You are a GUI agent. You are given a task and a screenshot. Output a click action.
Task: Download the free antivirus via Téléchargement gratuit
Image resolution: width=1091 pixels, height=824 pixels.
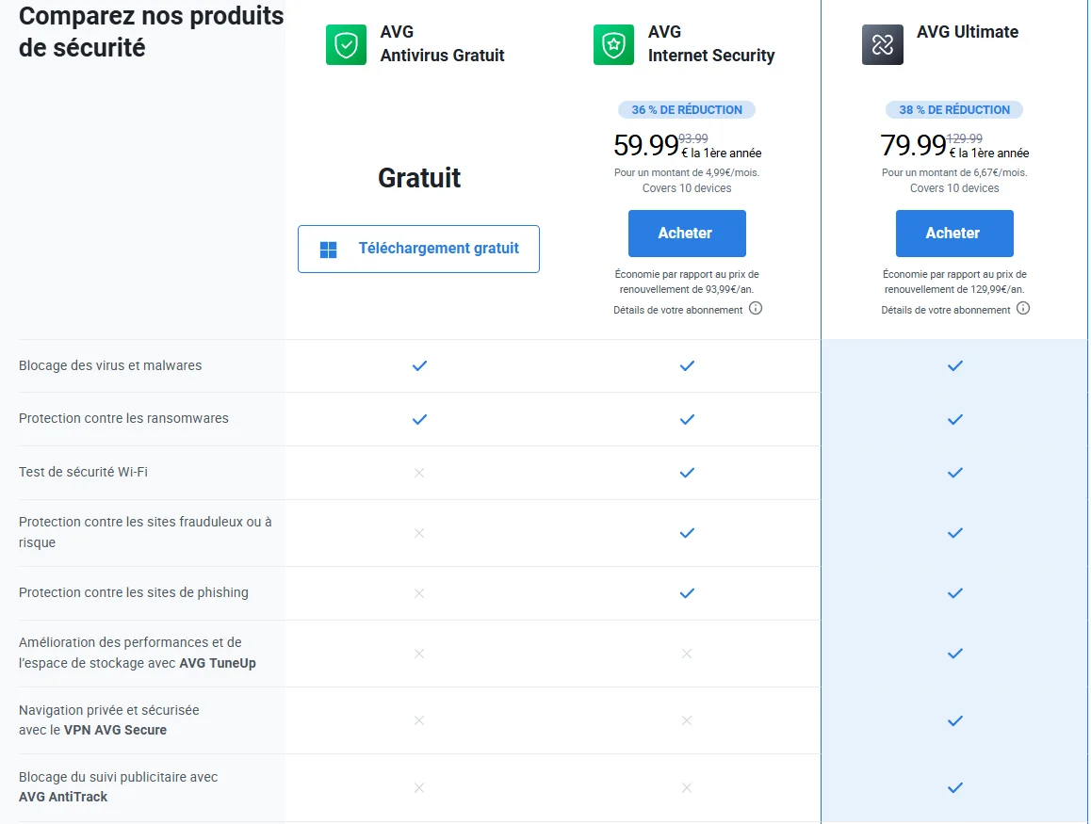[419, 249]
